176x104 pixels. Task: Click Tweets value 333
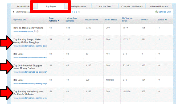pos(143,65)
